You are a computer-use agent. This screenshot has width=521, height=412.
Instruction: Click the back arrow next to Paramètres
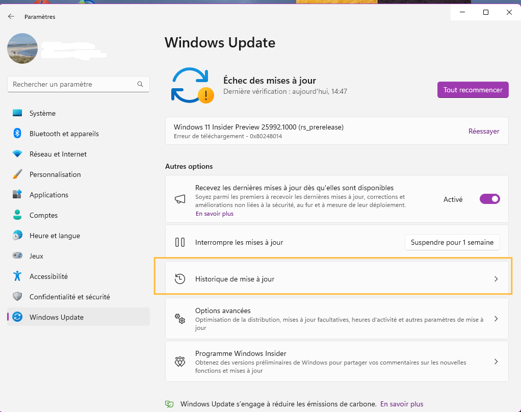tap(11, 16)
